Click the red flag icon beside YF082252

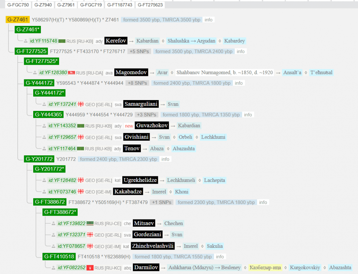coord(90,268)
